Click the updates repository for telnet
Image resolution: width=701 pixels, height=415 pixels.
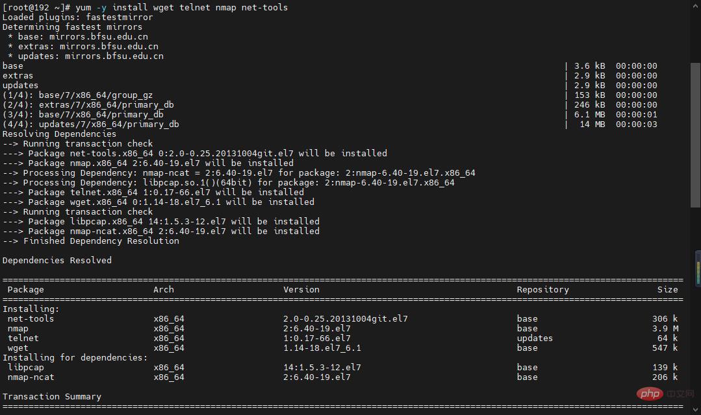click(x=535, y=338)
